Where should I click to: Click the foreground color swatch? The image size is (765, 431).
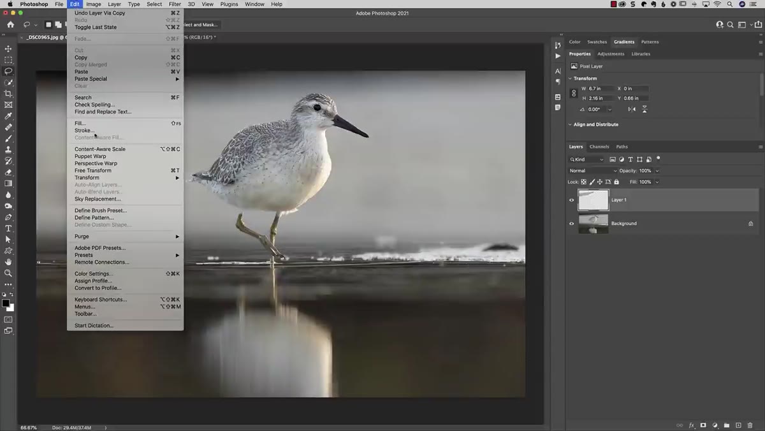coord(6,303)
